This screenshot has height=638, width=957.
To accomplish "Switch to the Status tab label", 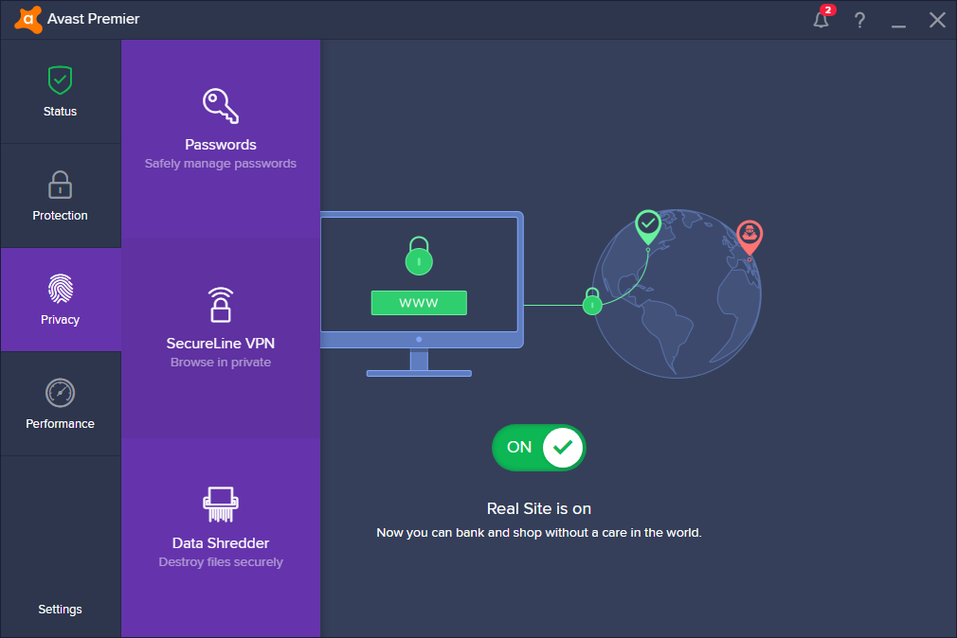I will point(60,112).
